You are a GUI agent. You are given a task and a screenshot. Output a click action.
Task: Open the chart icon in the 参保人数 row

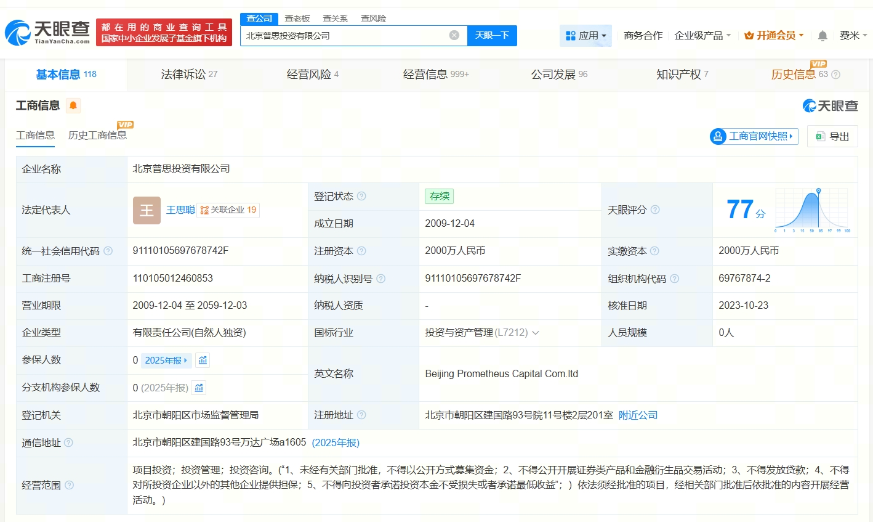pos(203,360)
